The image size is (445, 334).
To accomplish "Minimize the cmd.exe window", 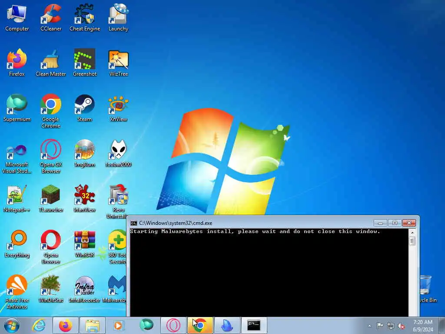I will (380, 223).
